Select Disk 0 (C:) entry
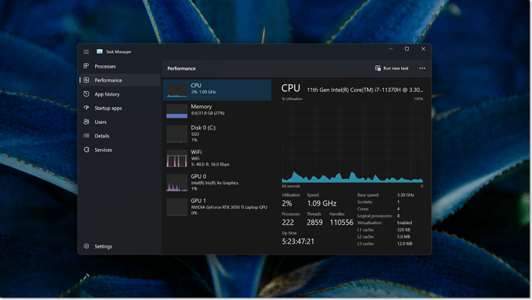Viewport: 532px width, 300px height. (217, 134)
